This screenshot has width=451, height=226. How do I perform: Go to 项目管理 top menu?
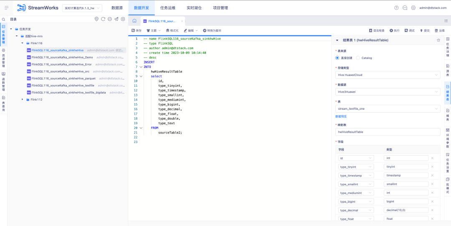220,8
